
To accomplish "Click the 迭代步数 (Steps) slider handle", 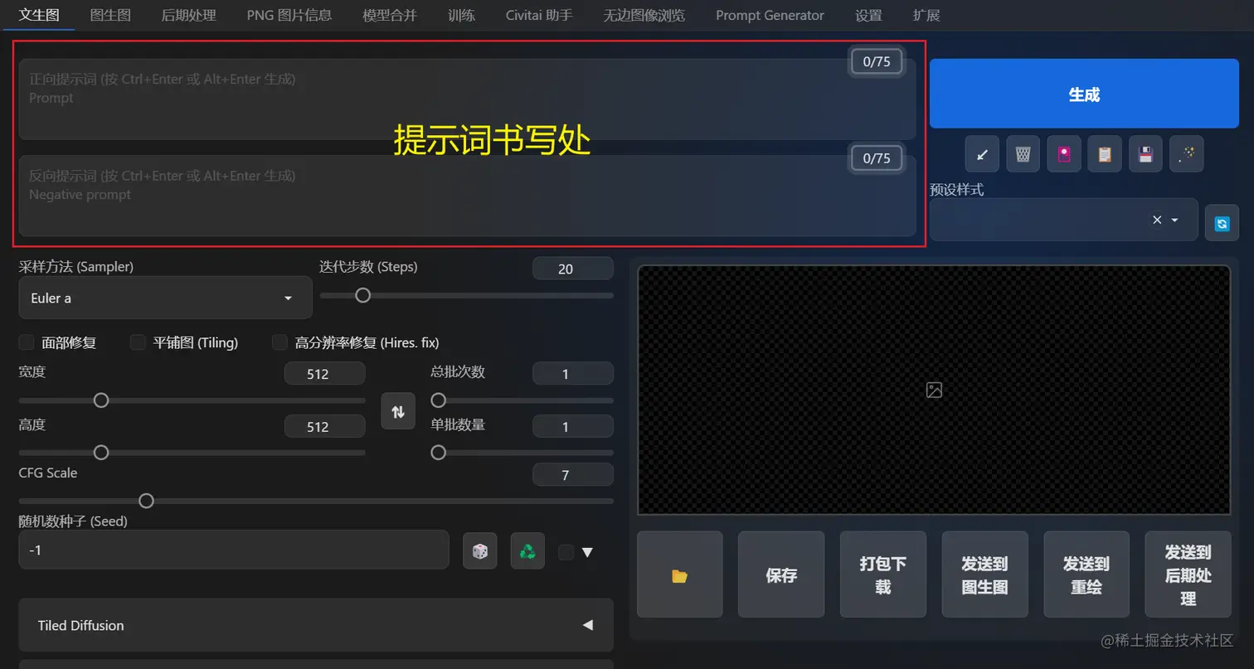I will (362, 295).
